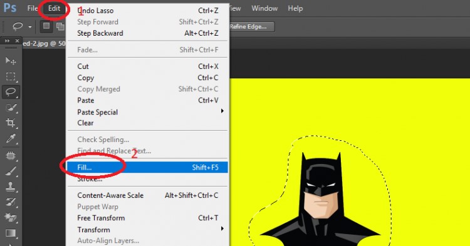Select the Brush tool
This screenshot has height=246, width=470.
point(11,172)
